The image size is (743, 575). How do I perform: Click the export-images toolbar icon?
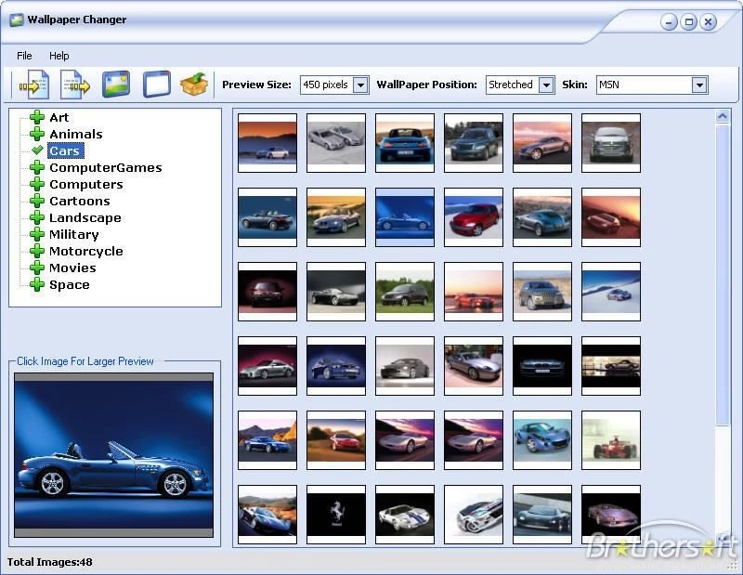coord(72,84)
